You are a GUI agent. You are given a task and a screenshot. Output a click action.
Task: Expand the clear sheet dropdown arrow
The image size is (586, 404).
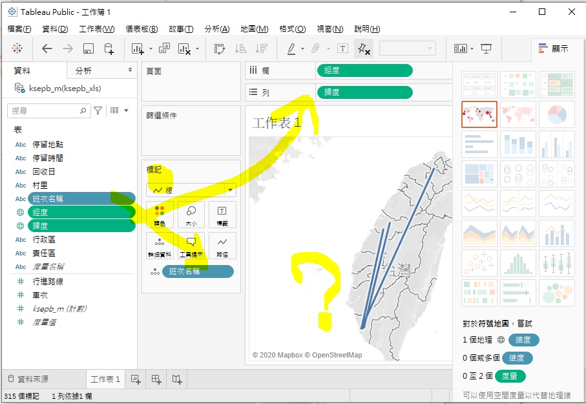point(197,48)
